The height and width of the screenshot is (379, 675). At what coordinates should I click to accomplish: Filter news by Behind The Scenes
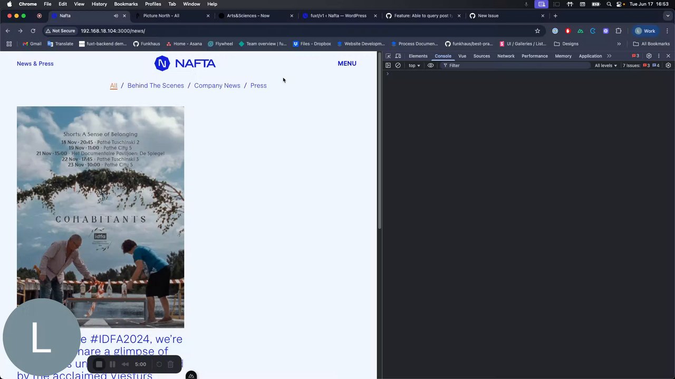click(156, 86)
